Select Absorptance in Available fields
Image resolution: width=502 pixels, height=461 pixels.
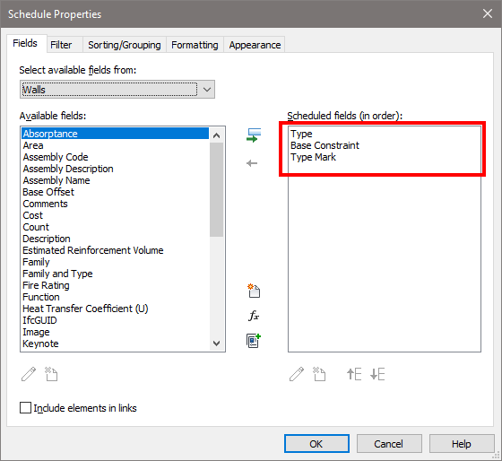click(x=116, y=134)
